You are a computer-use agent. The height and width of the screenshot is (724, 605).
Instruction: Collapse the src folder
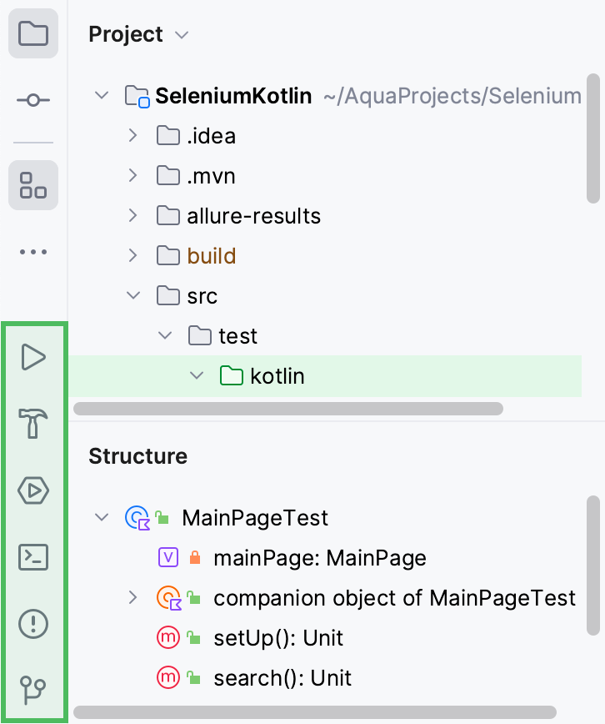[x=132, y=296]
